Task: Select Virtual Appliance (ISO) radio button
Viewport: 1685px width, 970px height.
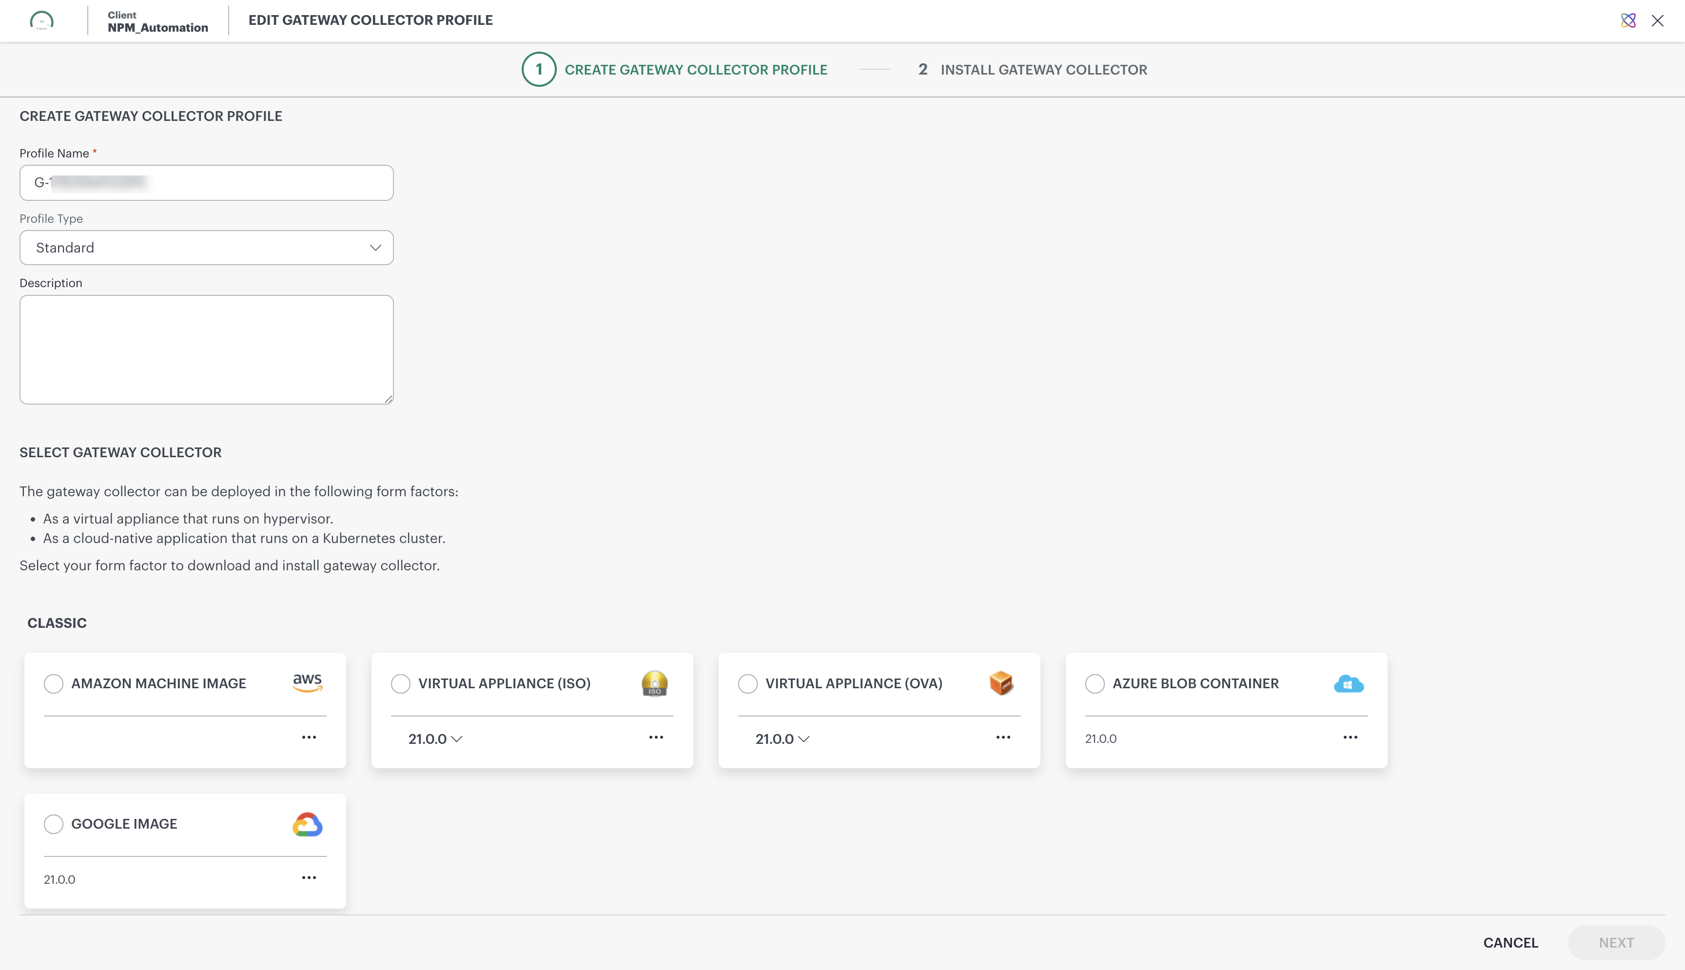Action: (x=400, y=683)
